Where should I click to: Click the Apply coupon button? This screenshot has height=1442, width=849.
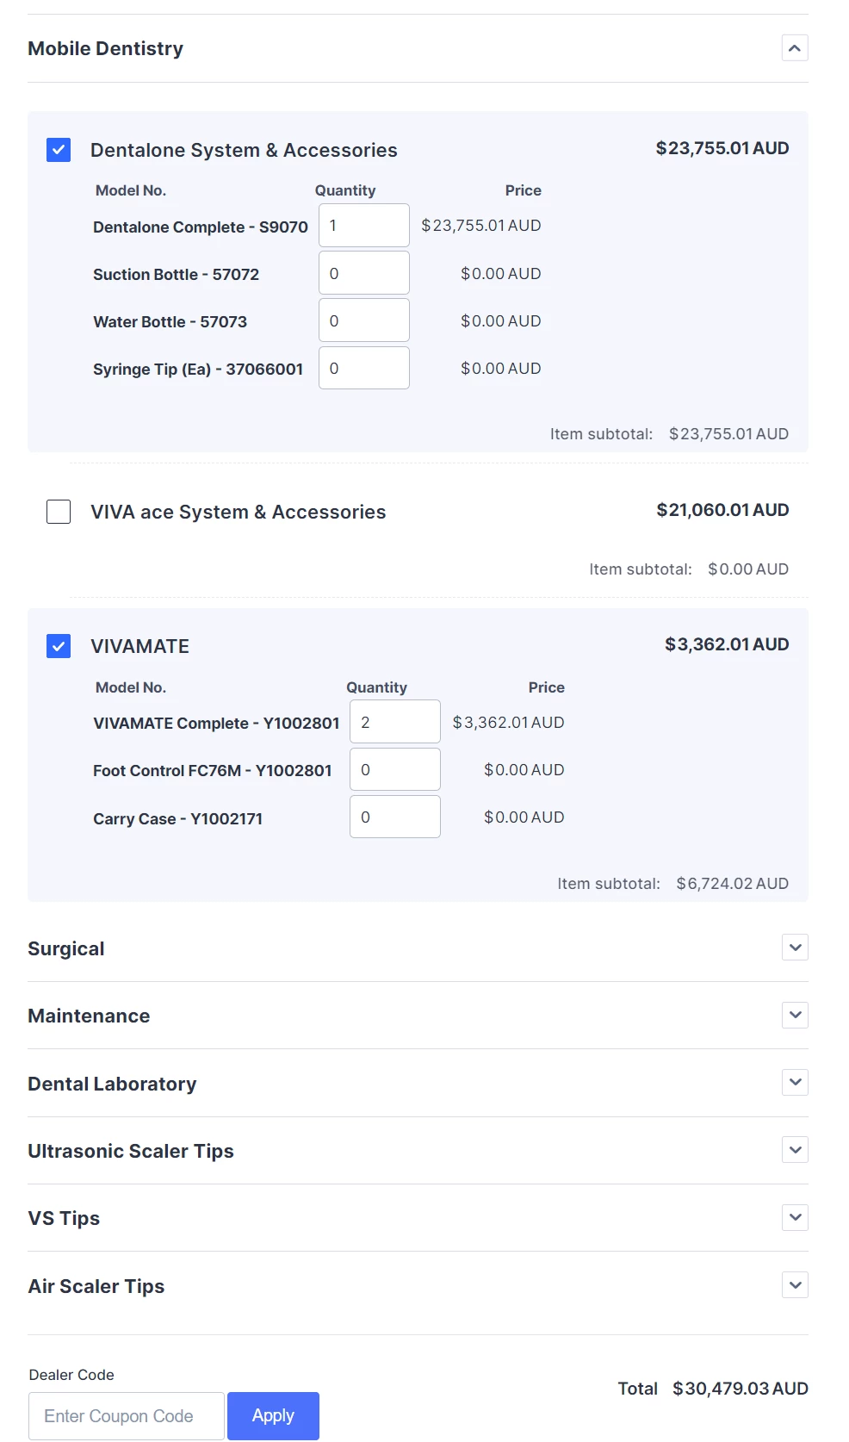click(x=273, y=1416)
